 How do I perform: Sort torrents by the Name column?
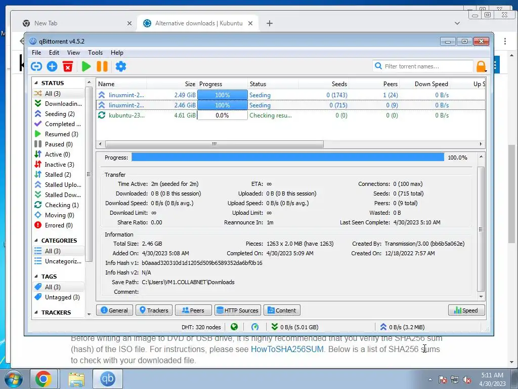tap(121, 84)
